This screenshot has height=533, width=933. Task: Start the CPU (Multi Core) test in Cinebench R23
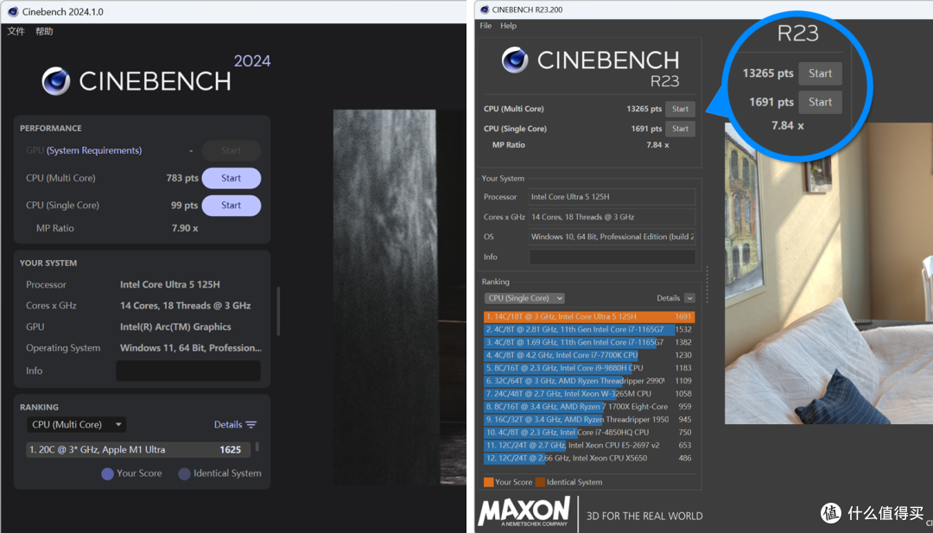tap(680, 109)
